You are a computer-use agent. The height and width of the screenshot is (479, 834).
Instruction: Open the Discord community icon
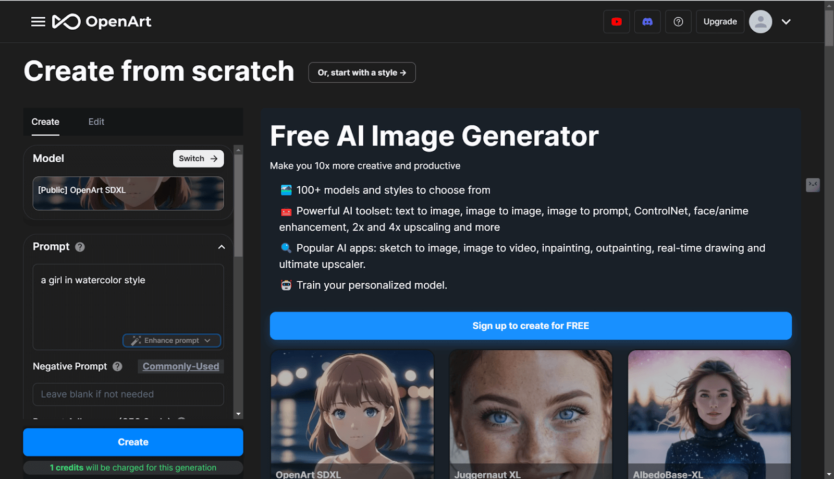pos(647,21)
